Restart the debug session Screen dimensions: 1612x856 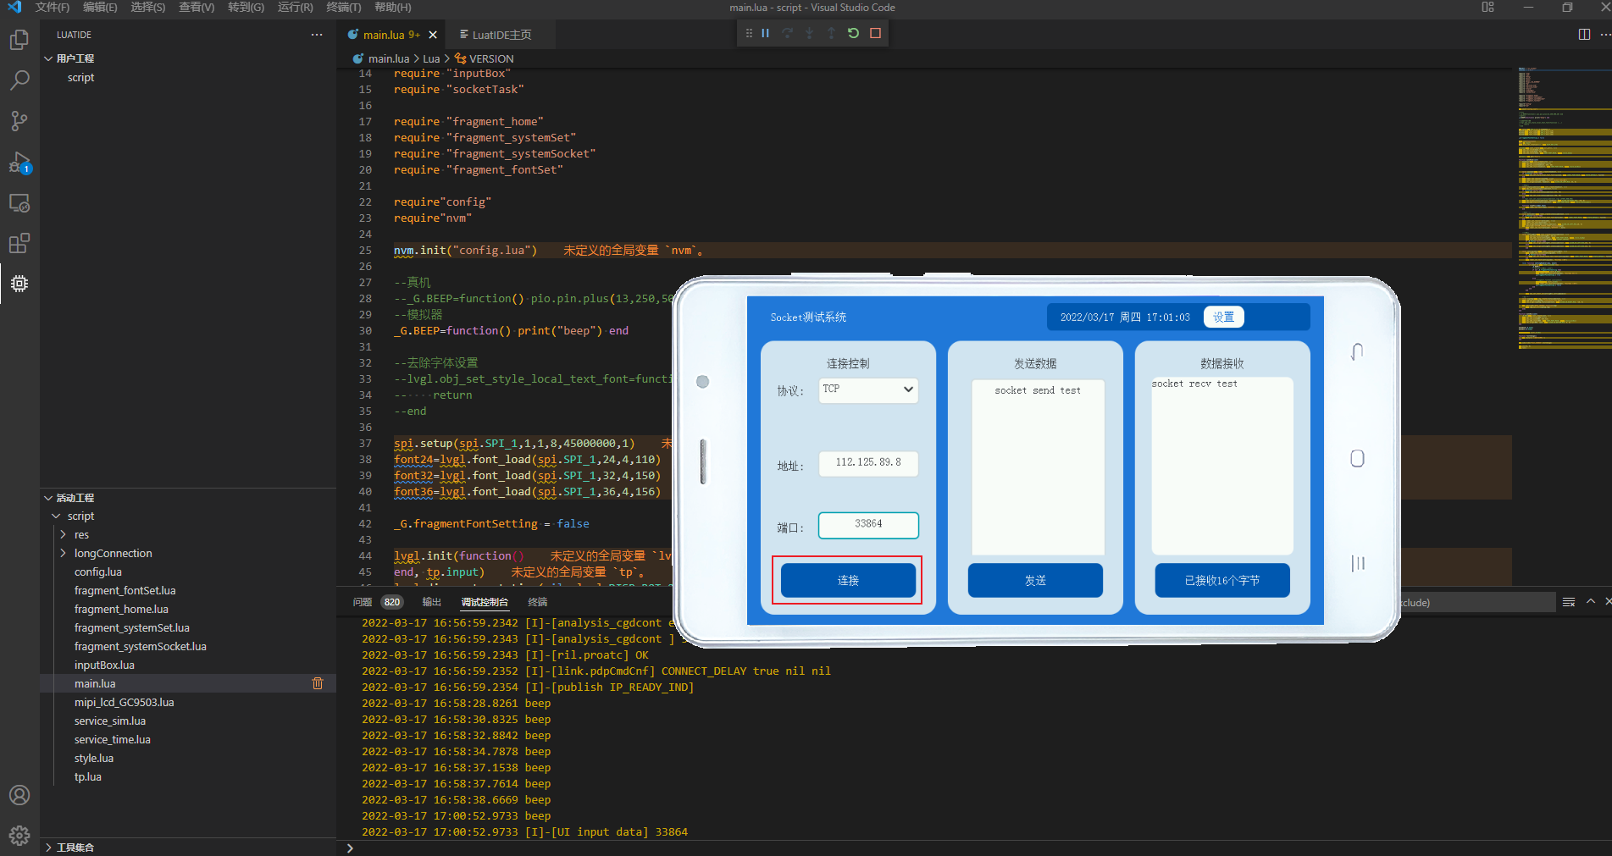pos(853,33)
